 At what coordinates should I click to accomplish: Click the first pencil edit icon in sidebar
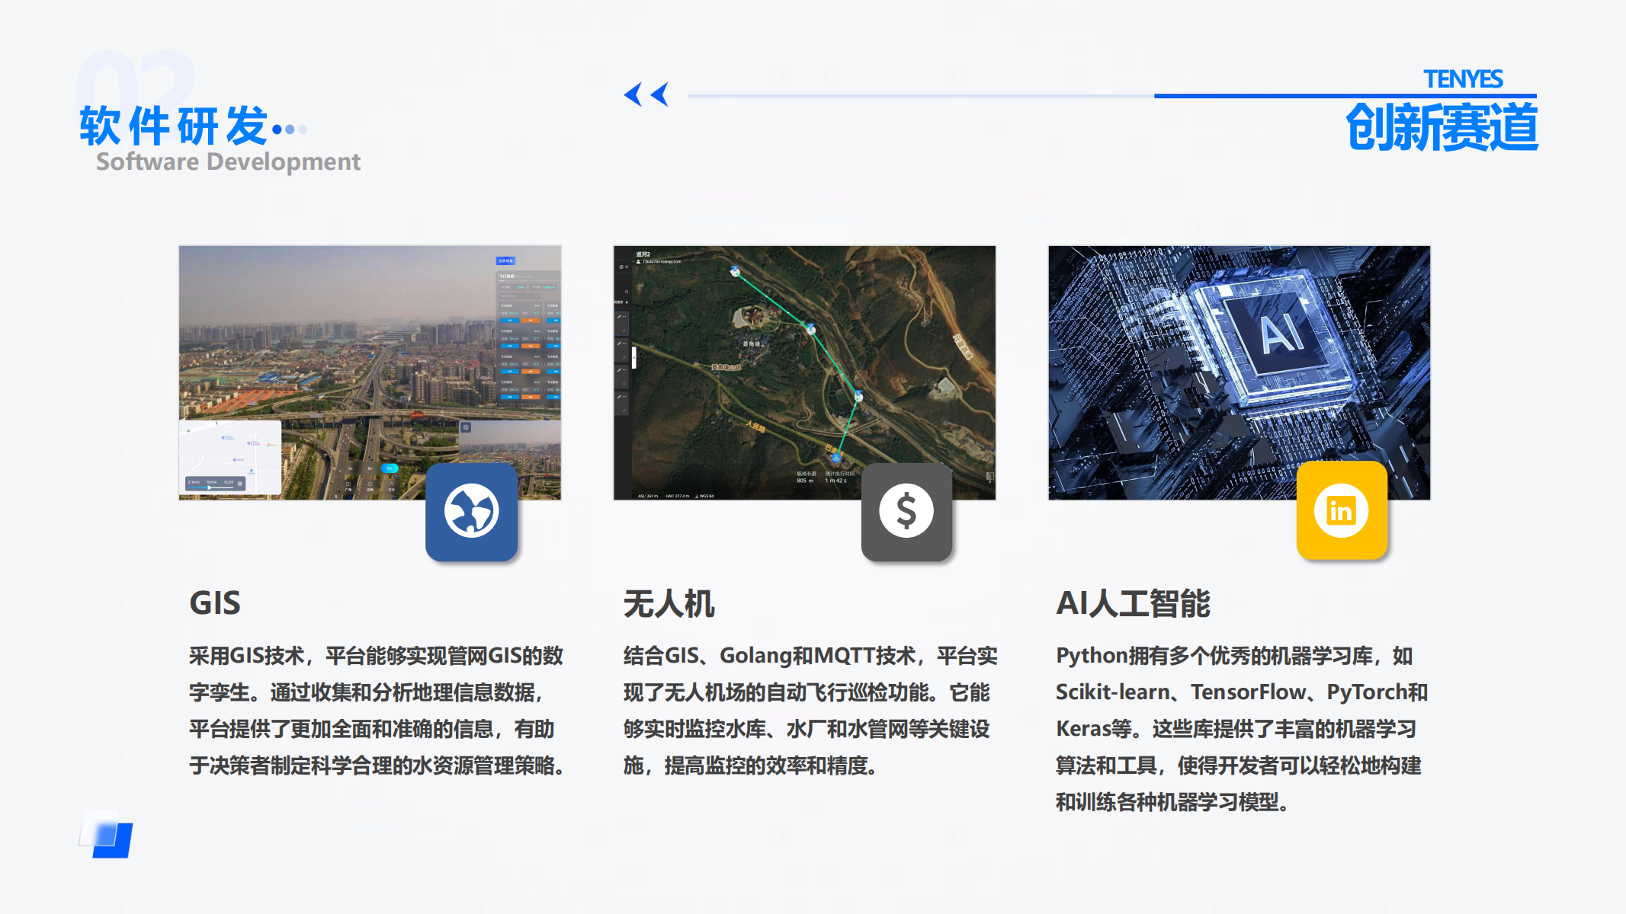[619, 317]
